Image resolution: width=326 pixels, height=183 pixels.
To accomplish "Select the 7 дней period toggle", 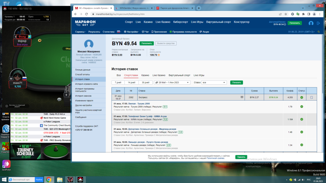I will [118, 83].
